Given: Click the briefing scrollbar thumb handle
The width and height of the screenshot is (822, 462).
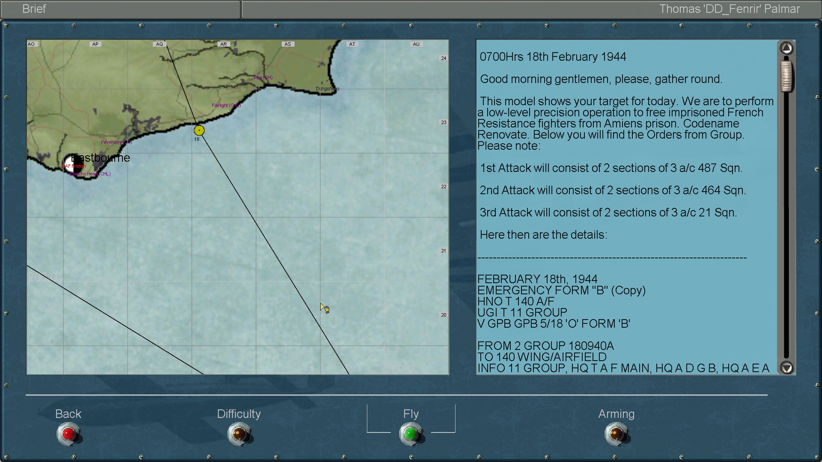Looking at the screenshot, I should (x=786, y=76).
